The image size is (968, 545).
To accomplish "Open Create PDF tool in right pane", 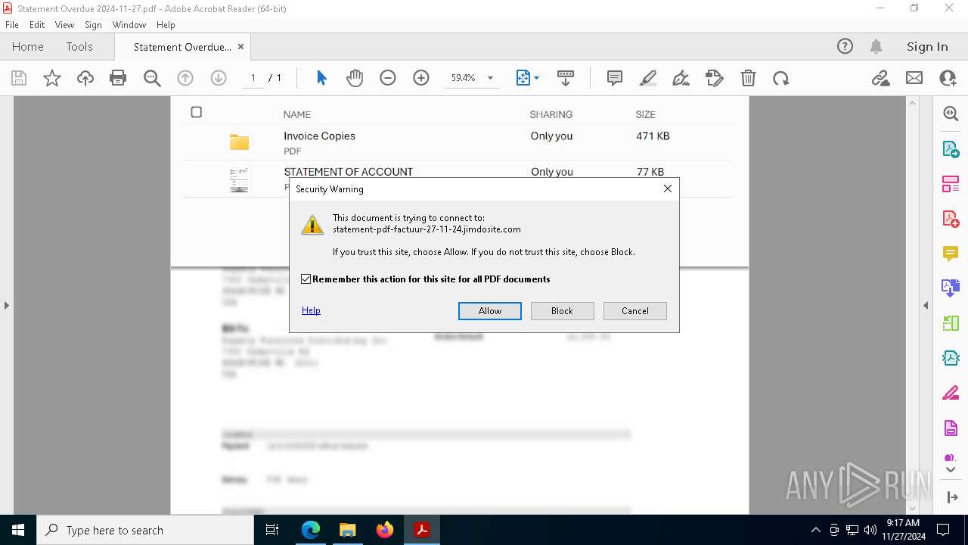I will [951, 219].
